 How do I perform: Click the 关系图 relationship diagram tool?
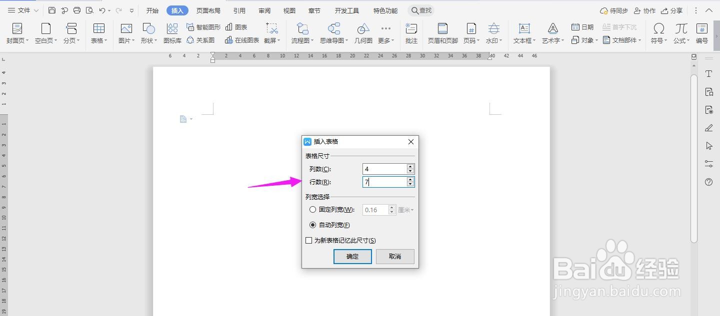200,40
